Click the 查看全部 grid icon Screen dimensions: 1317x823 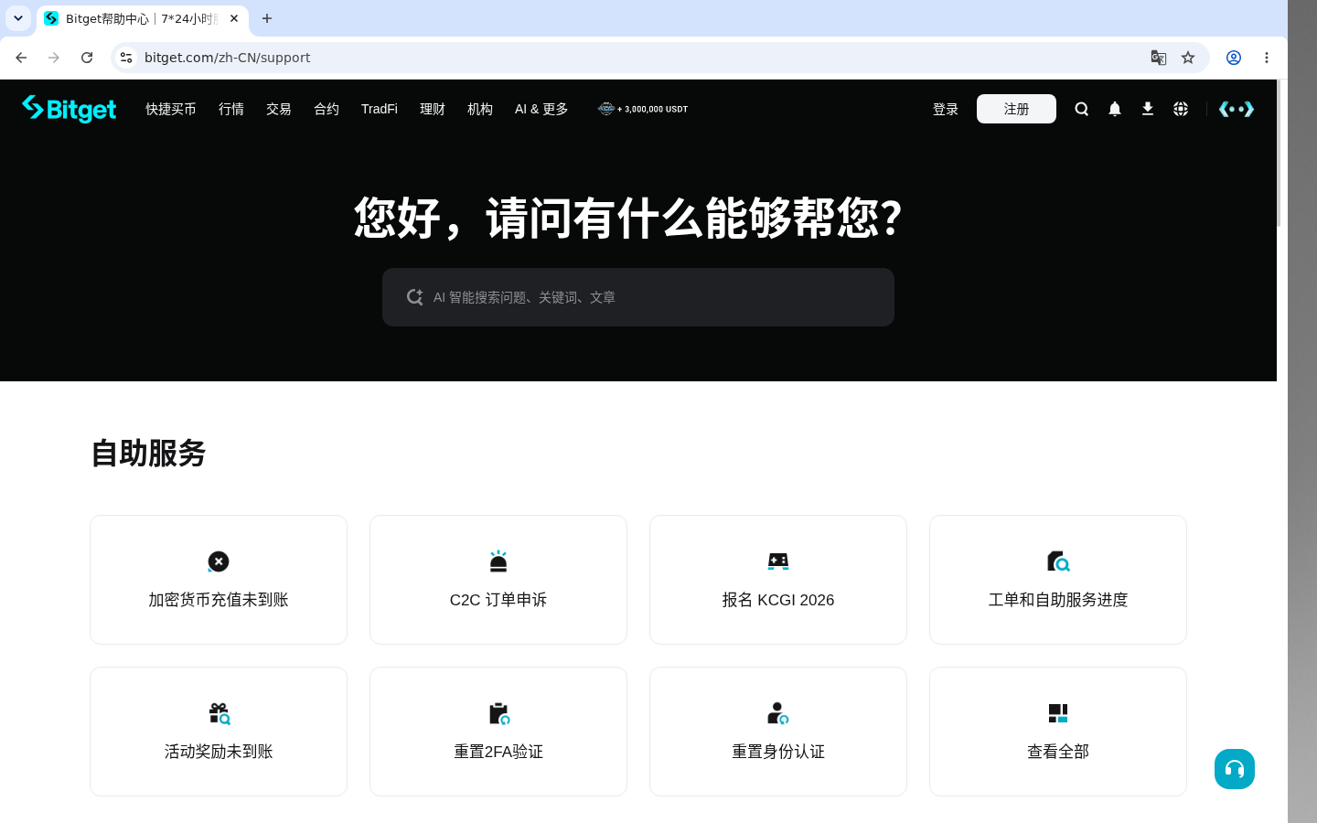pyautogui.click(x=1058, y=713)
